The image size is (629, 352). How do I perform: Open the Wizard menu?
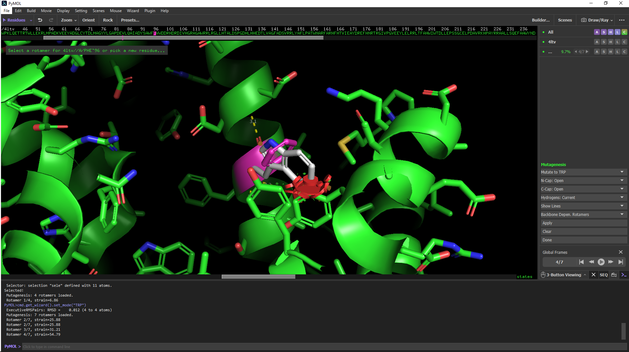133,11
